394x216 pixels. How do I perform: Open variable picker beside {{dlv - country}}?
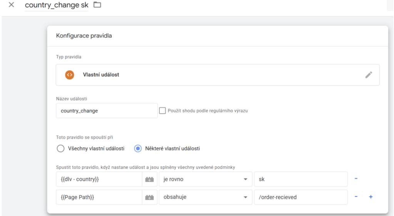(x=149, y=179)
